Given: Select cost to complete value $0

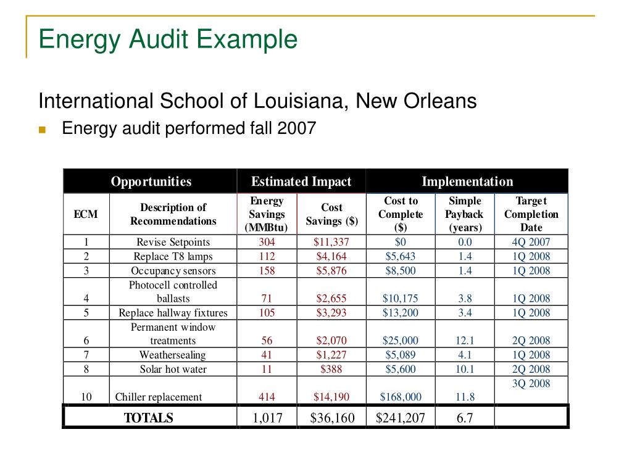Looking at the screenshot, I should pyautogui.click(x=400, y=242).
